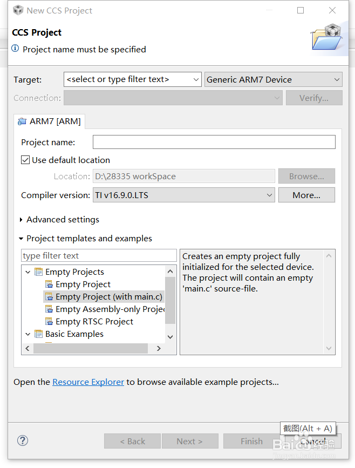Collapse the Empty Projects tree node
Viewport: 355px width, 468px height.
[28, 272]
